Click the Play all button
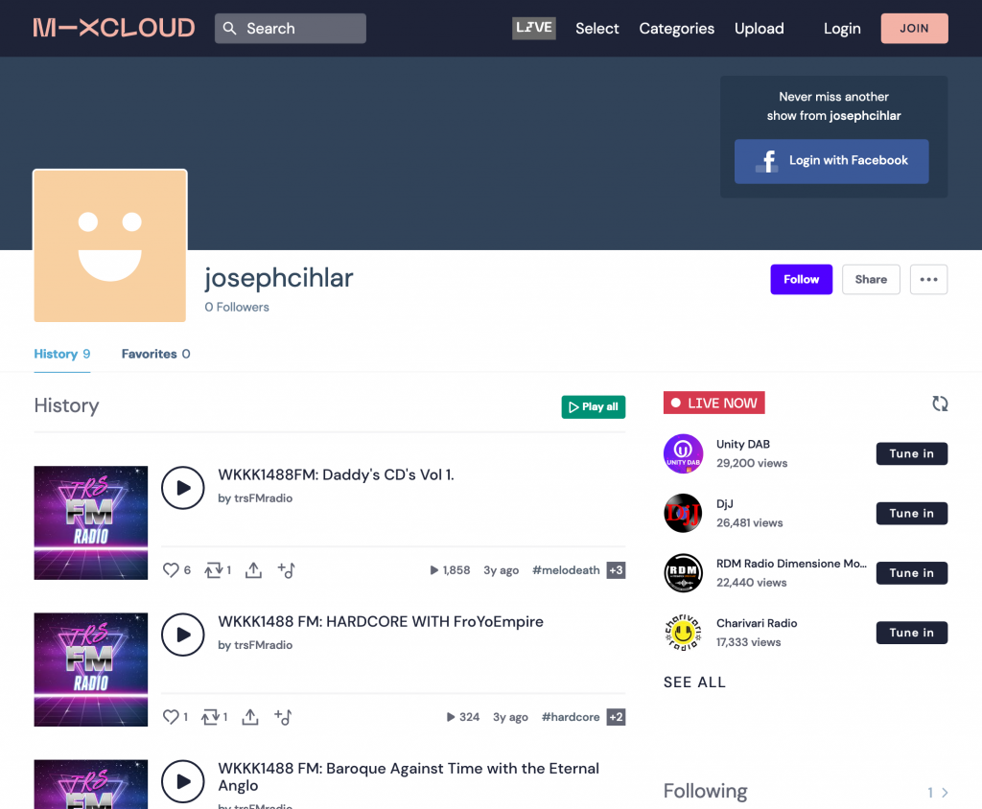The height and width of the screenshot is (809, 982). 594,407
